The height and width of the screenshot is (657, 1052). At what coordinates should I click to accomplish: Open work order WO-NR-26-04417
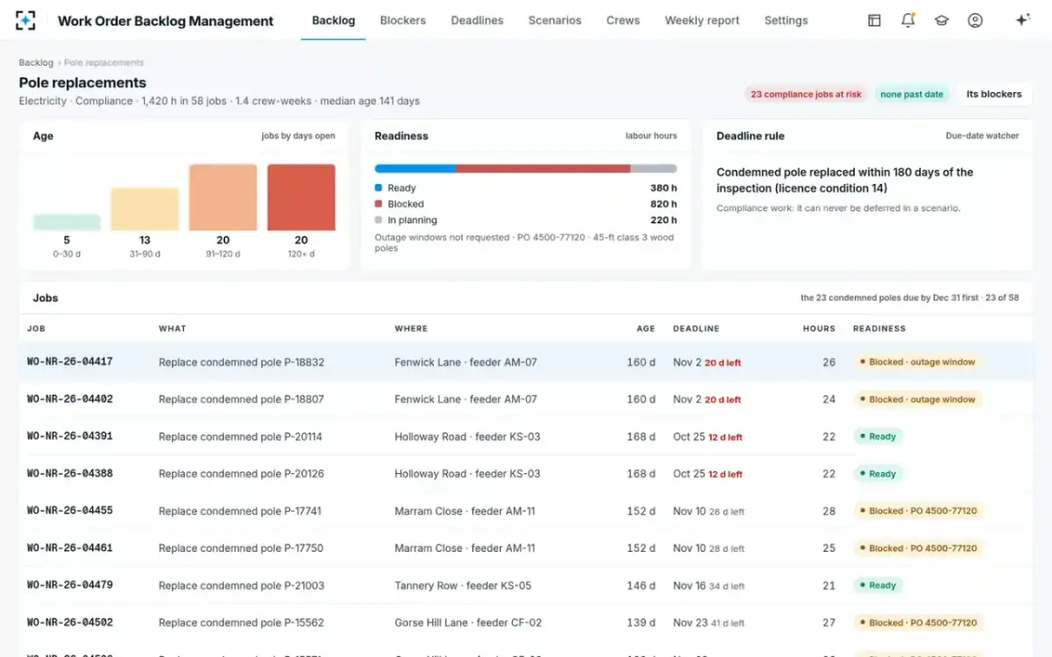[x=69, y=362]
